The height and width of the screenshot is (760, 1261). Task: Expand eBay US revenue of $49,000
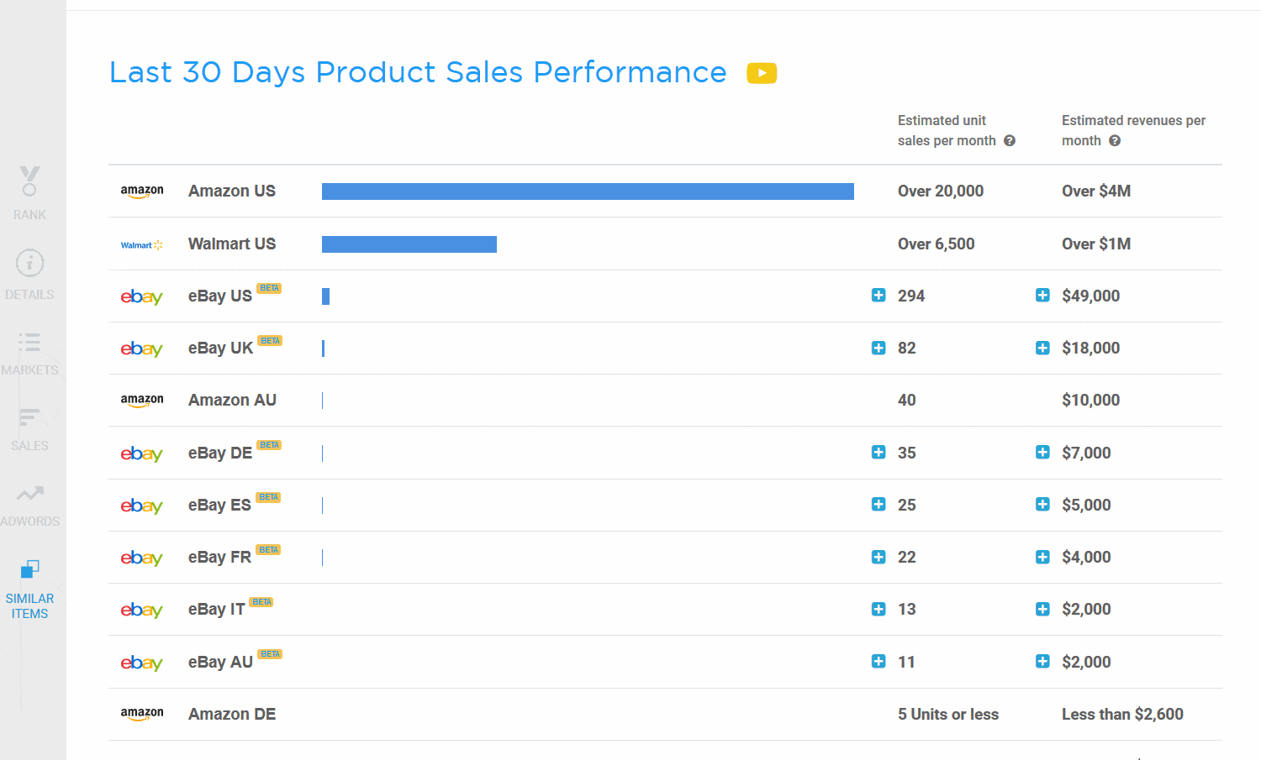coord(1042,295)
